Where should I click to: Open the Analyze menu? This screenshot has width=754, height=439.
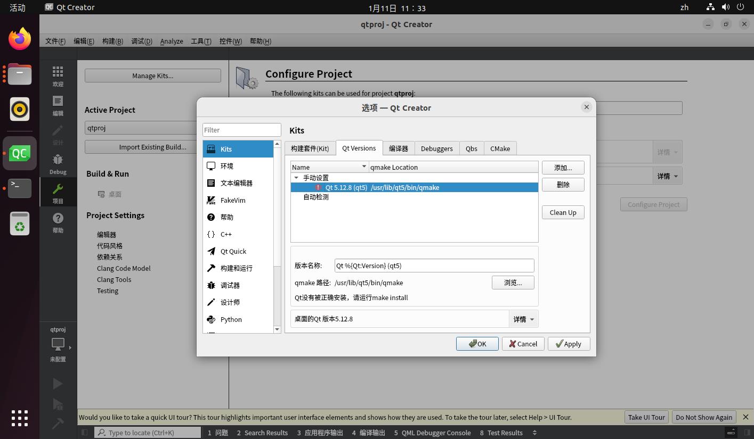[x=172, y=41]
